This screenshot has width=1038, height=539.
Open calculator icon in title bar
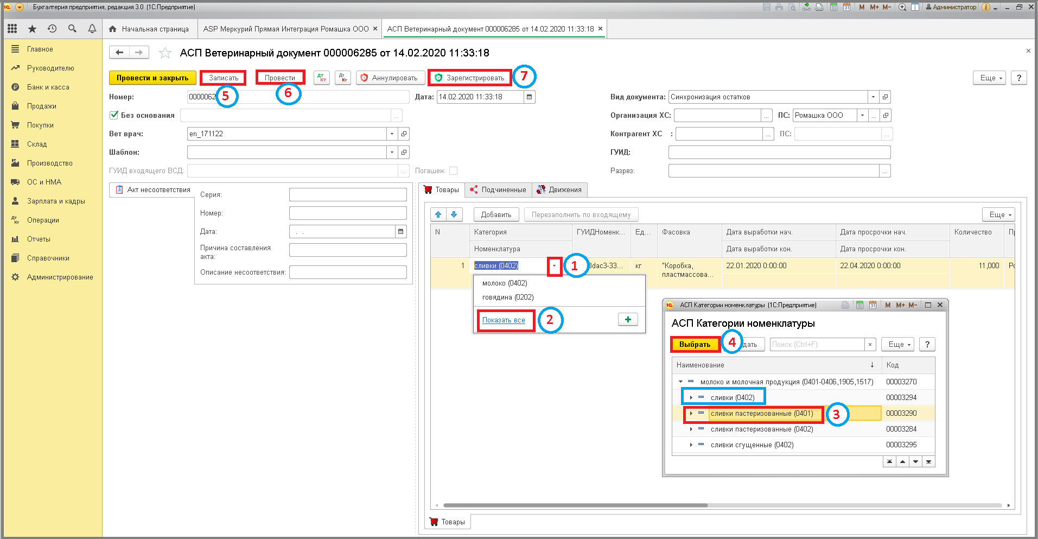832,7
